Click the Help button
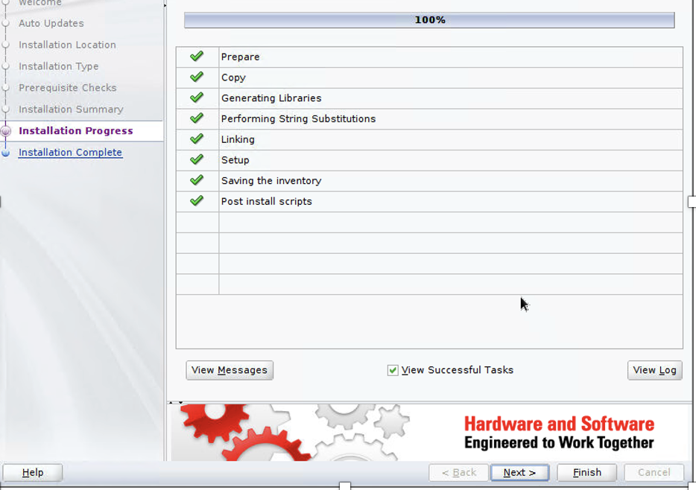The height and width of the screenshot is (490, 696). point(32,473)
